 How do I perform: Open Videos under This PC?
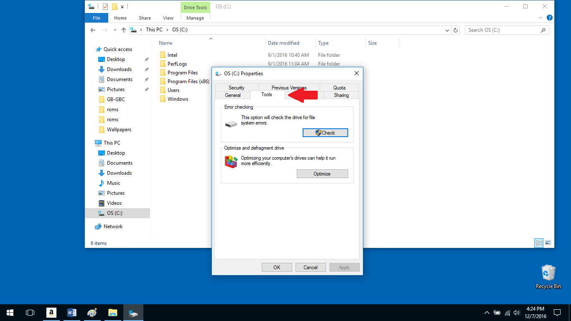[114, 203]
